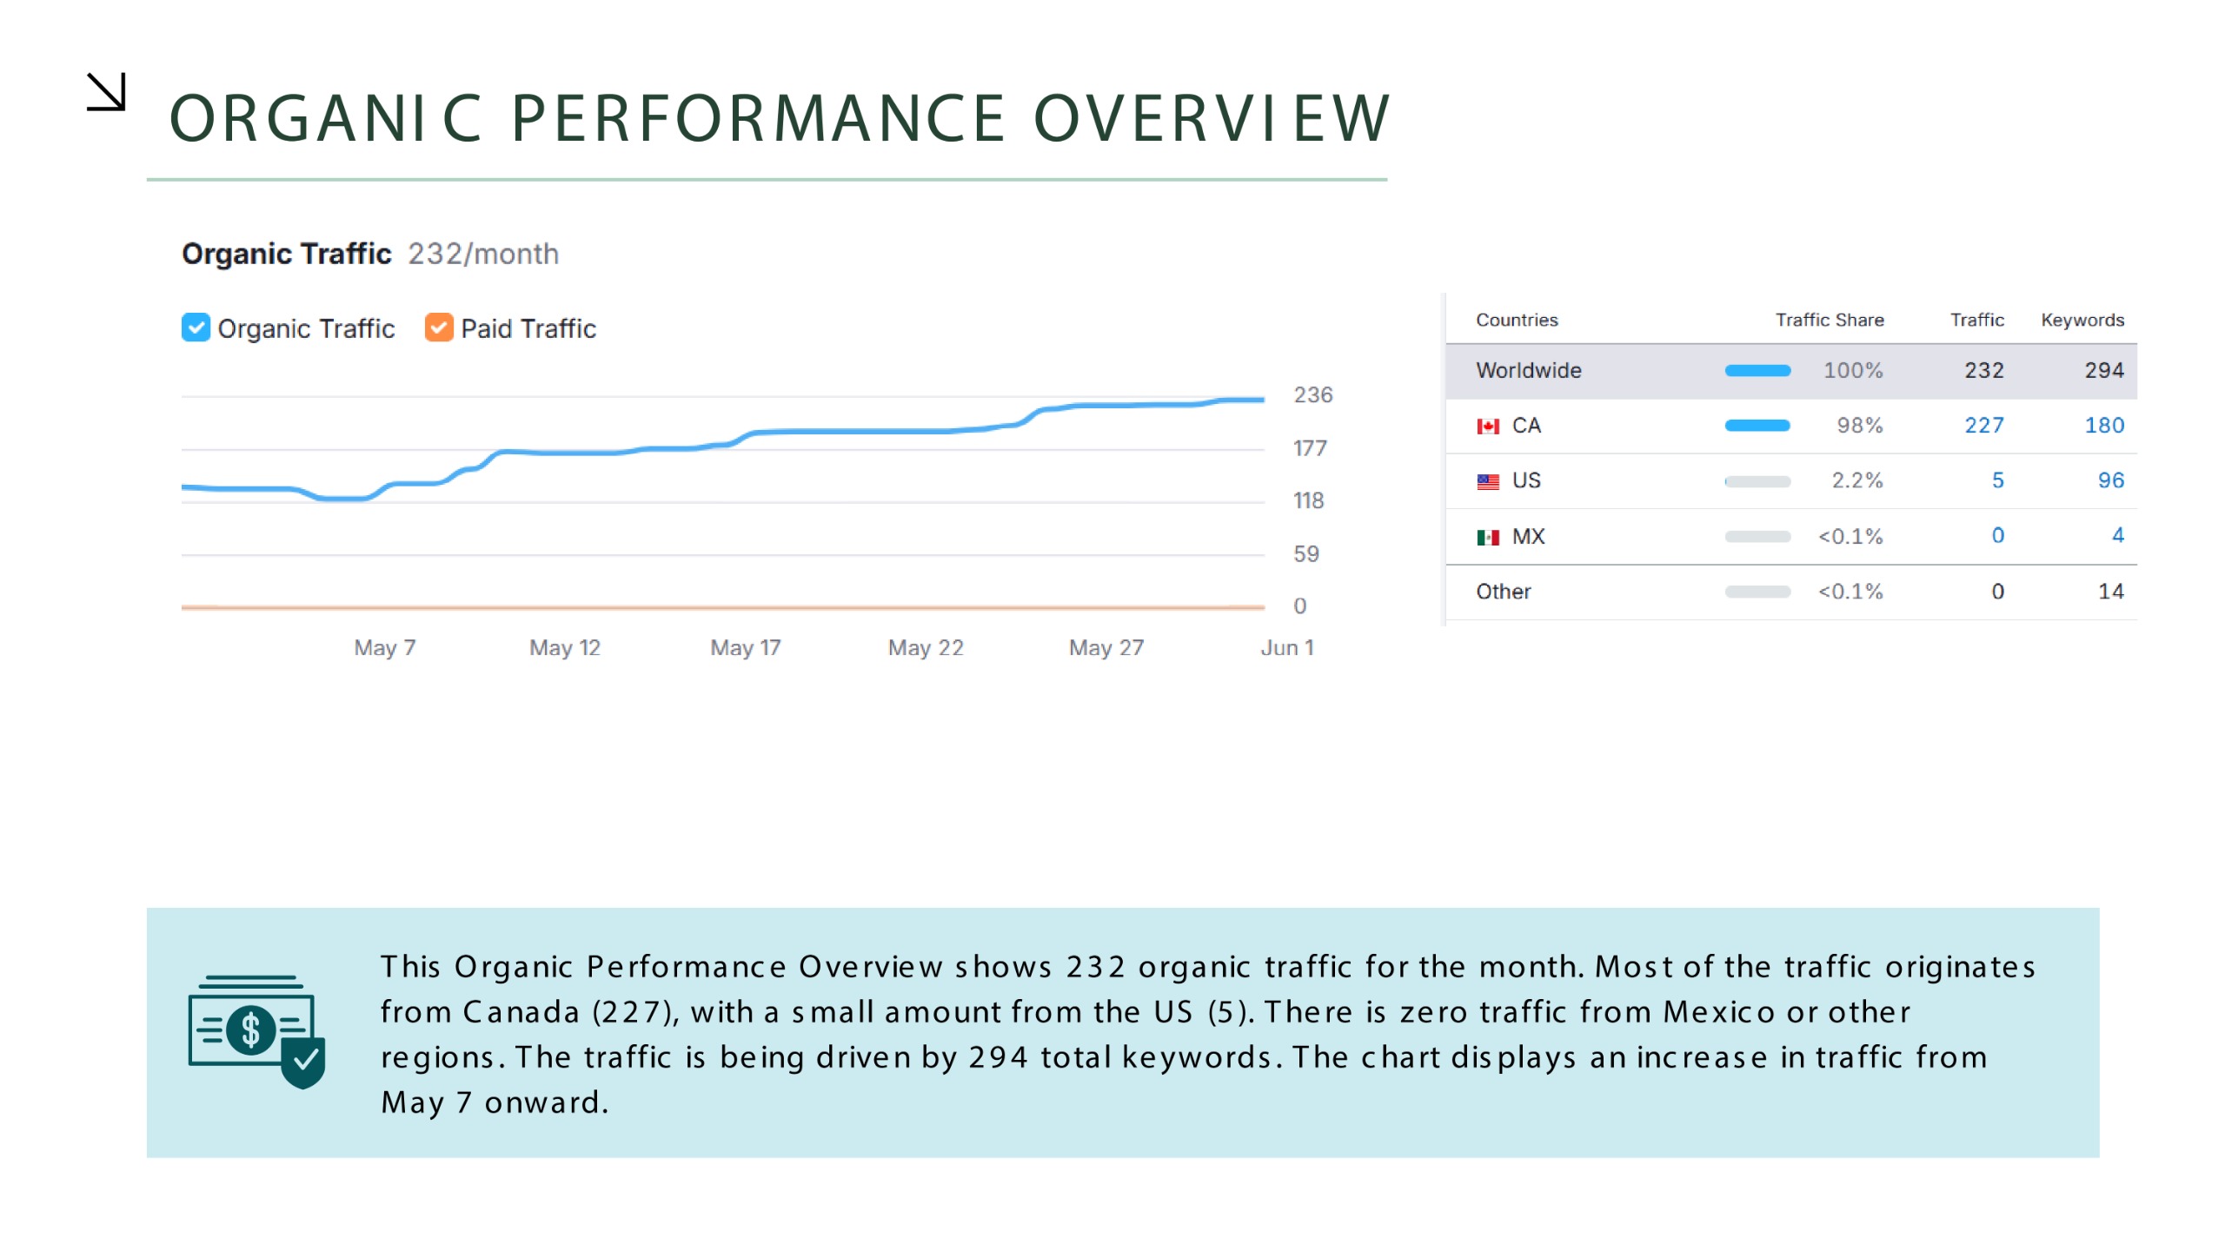Image resolution: width=2225 pixels, height=1251 pixels.
Task: Click the Jun 1 axis label
Action: click(x=1286, y=647)
